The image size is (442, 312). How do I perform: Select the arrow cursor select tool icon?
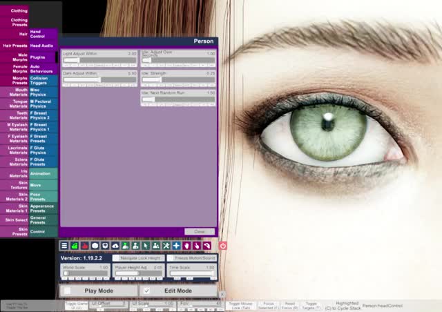(x=146, y=246)
